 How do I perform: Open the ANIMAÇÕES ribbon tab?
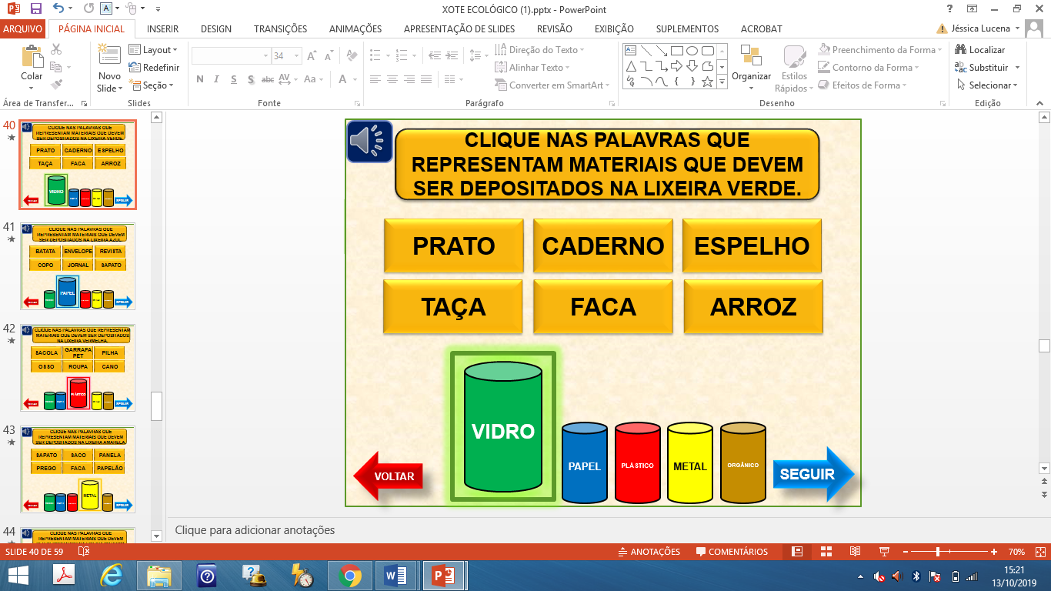(x=355, y=29)
